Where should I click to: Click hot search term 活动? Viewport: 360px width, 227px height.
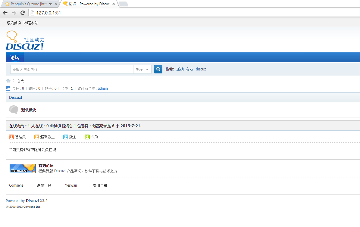click(x=180, y=69)
